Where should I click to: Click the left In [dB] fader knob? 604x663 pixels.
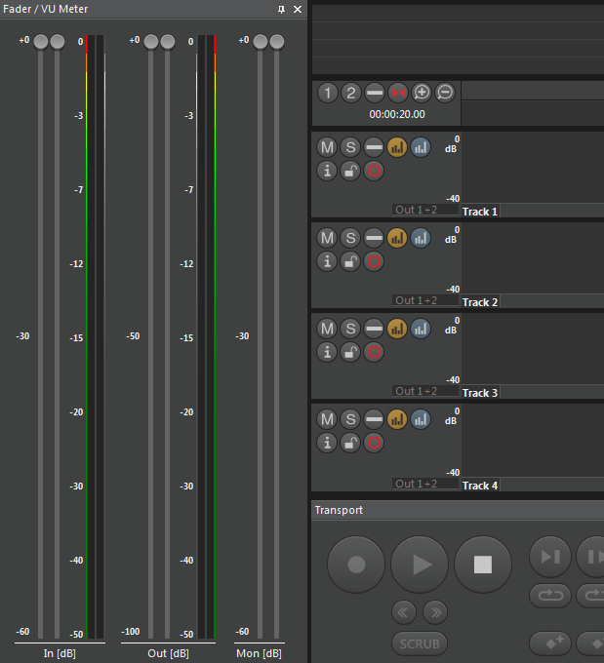click(40, 42)
